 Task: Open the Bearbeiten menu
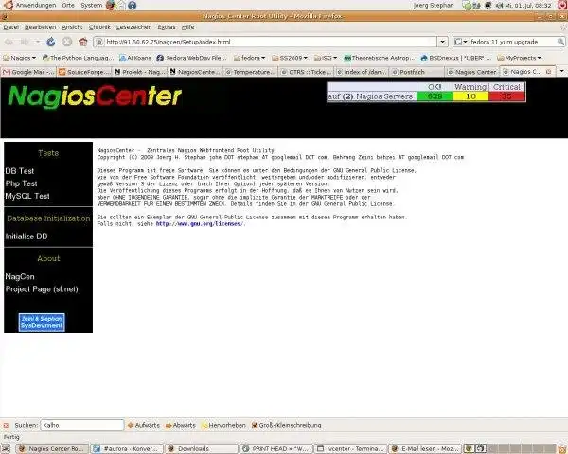[x=40, y=27]
